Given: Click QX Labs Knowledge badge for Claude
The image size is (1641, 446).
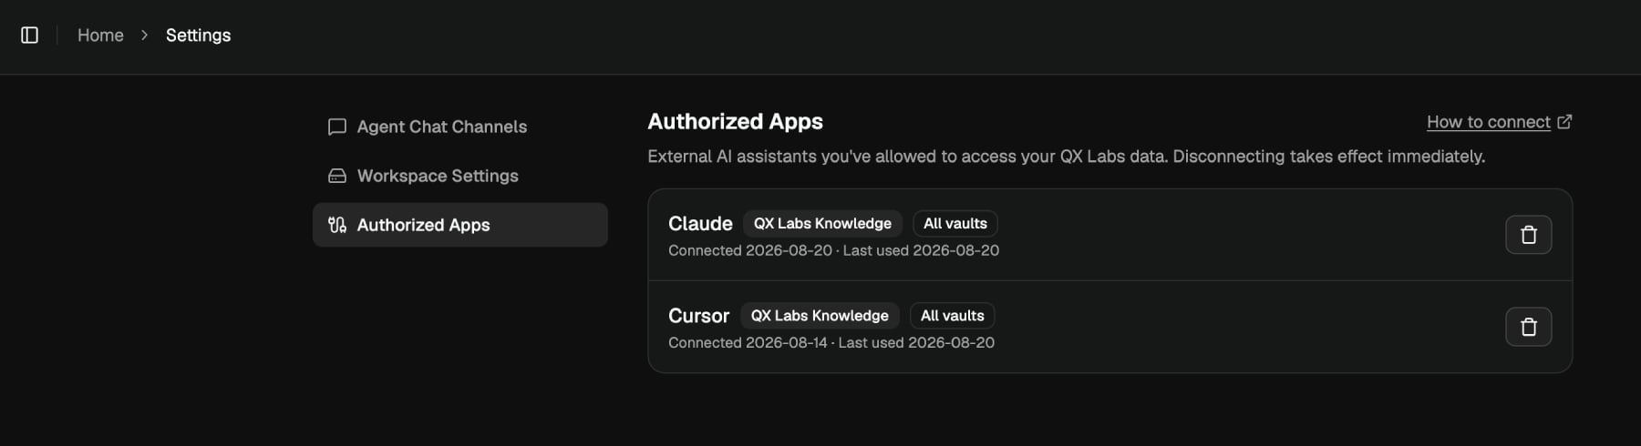Looking at the screenshot, I should click(x=822, y=224).
